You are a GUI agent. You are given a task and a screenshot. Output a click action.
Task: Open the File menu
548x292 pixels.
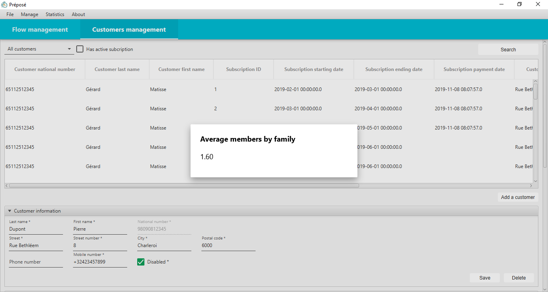(10, 14)
